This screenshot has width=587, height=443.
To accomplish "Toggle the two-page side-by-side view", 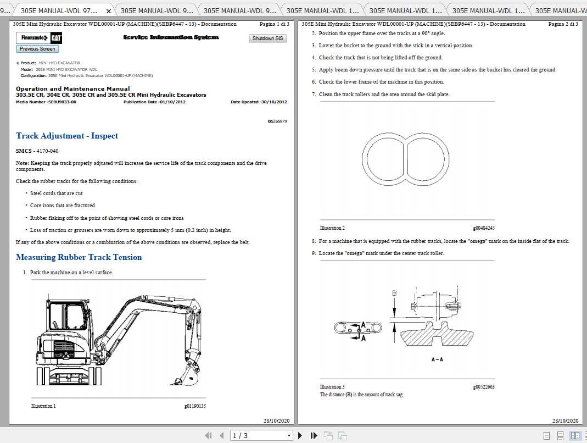I will tap(575, 435).
